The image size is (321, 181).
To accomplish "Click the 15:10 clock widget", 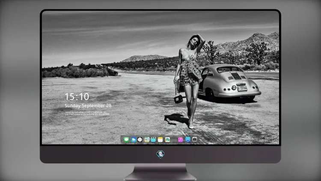I will tap(77, 97).
